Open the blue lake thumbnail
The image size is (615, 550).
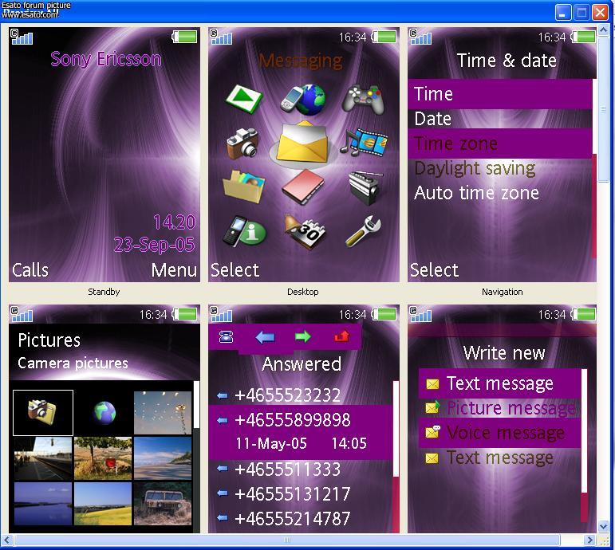click(43, 504)
